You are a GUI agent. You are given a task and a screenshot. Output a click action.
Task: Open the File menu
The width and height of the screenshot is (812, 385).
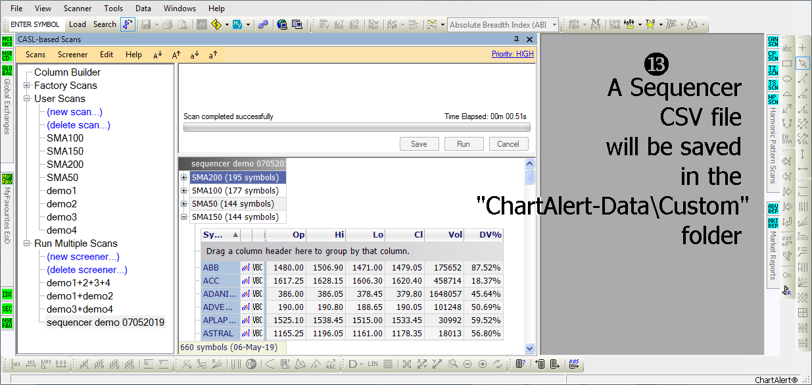coord(16,9)
